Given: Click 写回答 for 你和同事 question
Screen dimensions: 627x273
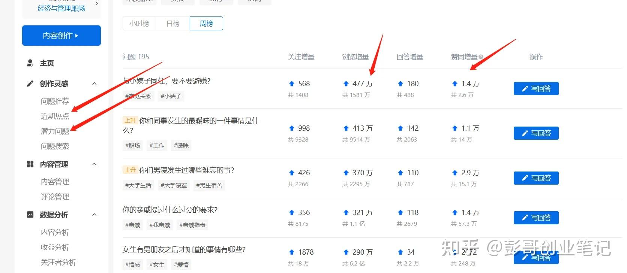Looking at the screenshot, I should click(x=536, y=133).
